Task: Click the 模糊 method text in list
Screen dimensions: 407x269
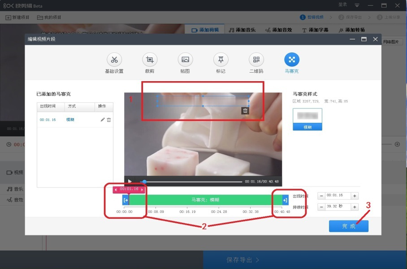Action: point(70,120)
